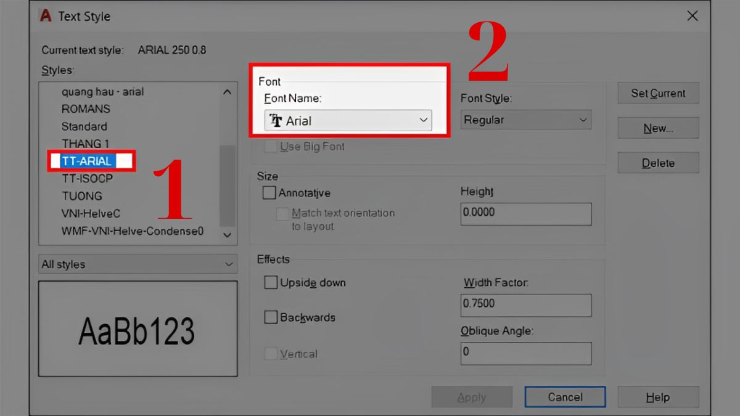The image size is (740, 416).
Task: Enable the Backwards effect
Action: point(270,318)
